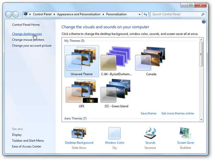Screen dimensions: 213x160
Task: Click the Desktop Background slideshow icon
Action: click(x=79, y=133)
